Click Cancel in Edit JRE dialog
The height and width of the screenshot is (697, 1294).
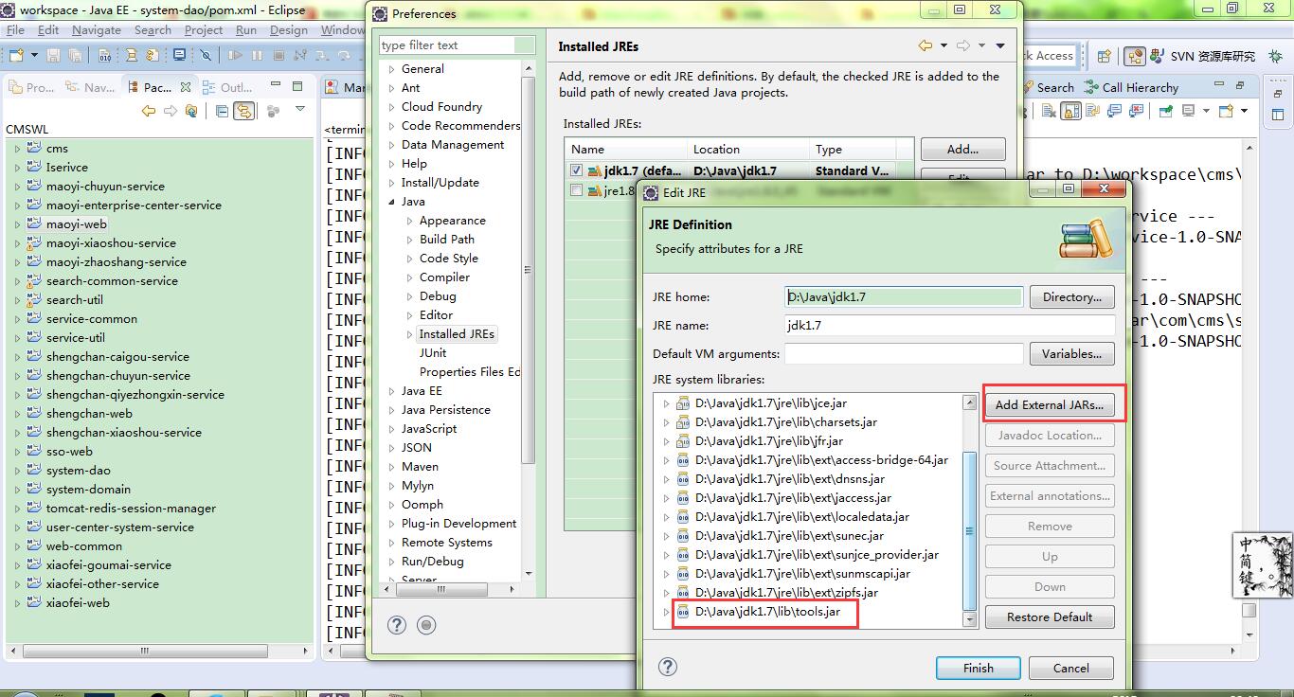click(x=1071, y=668)
